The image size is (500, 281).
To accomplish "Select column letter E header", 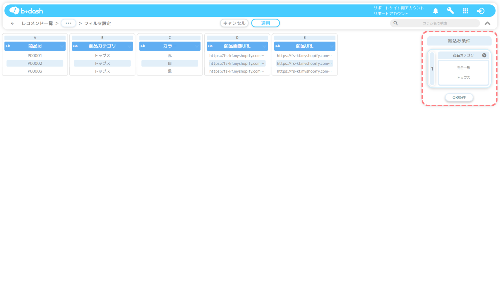I will 304,38.
